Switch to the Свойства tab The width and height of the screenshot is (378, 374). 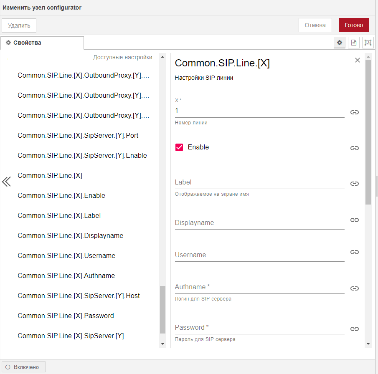click(42, 43)
